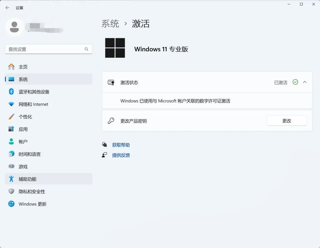The image size is (320, 248).
Task: Click the 辅助功能 accessibility icon
Action: point(12,179)
